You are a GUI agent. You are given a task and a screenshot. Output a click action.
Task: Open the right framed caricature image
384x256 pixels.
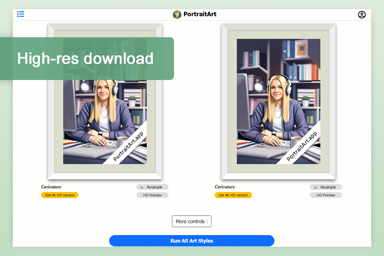tap(278, 102)
